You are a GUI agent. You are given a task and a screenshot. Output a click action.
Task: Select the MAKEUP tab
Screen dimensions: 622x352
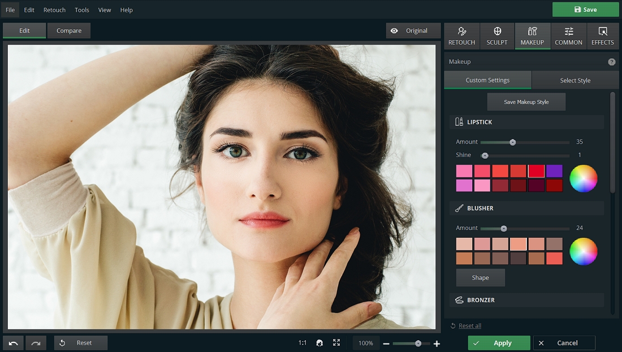532,36
